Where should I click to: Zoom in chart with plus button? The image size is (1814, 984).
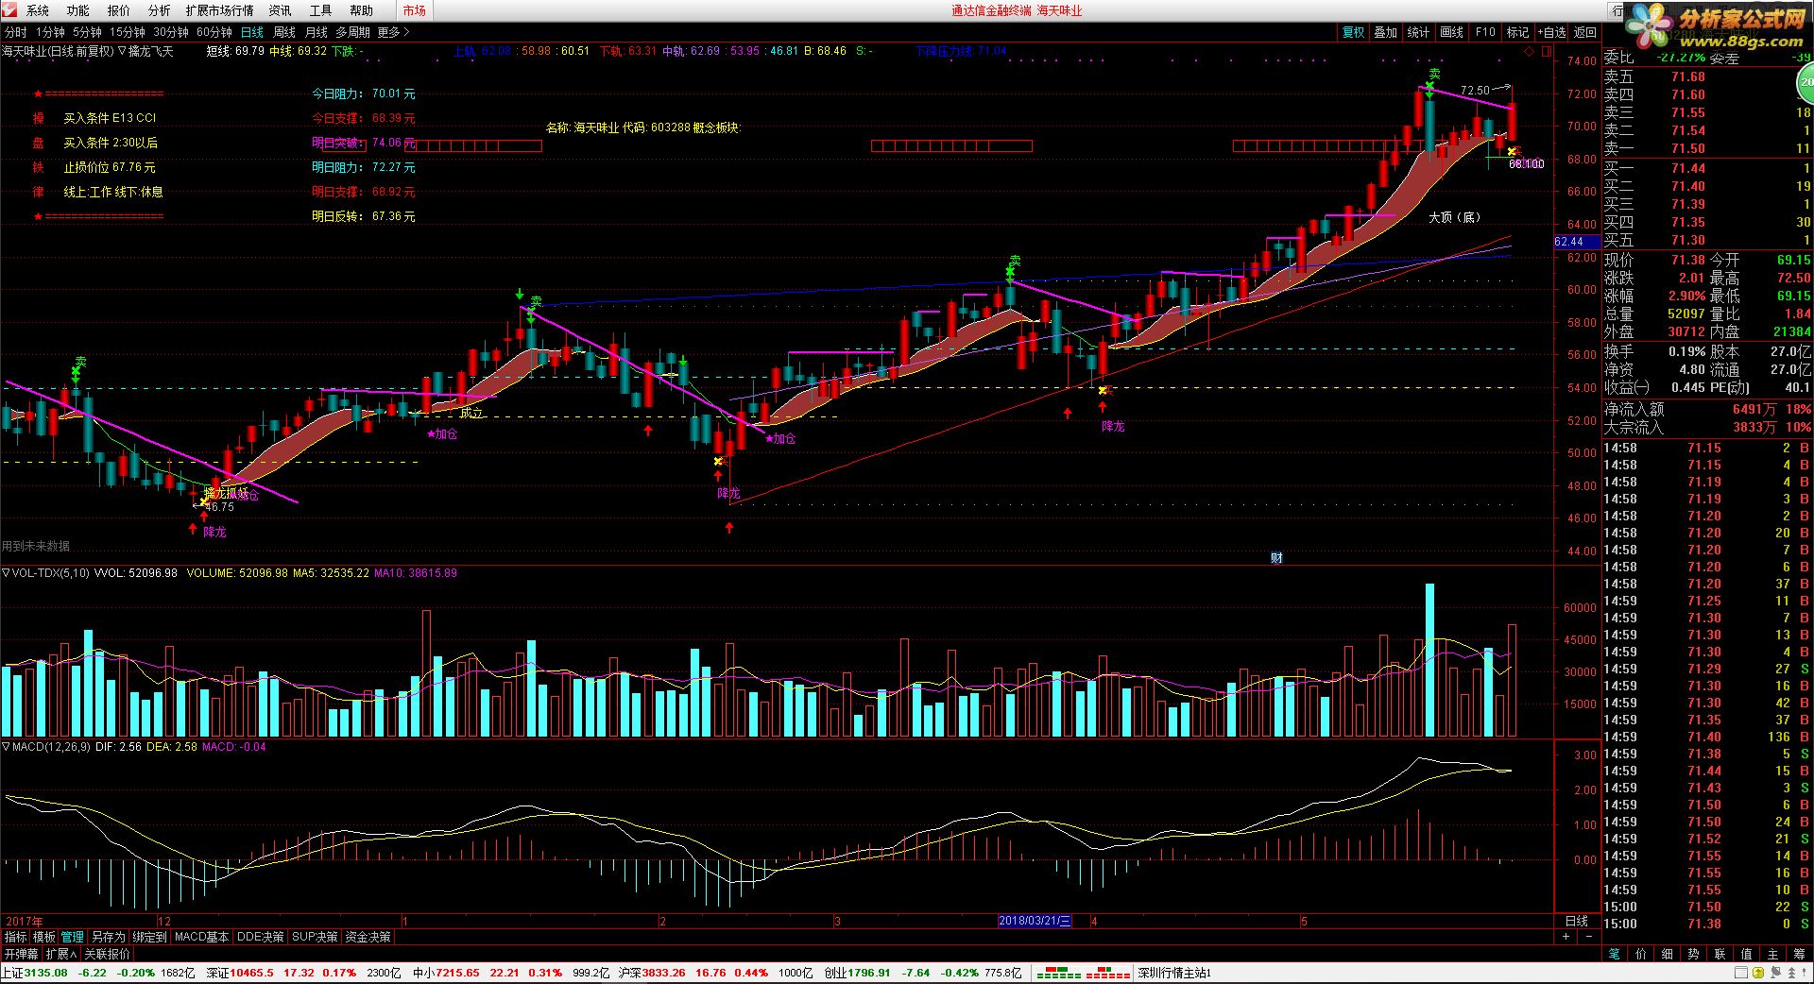1566,936
